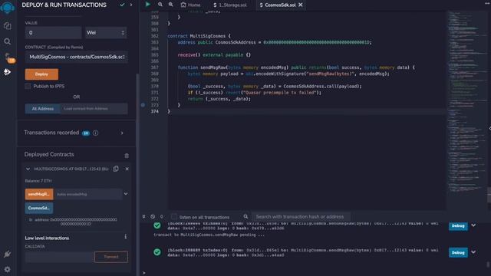Click the code minimap overview

point(466,102)
